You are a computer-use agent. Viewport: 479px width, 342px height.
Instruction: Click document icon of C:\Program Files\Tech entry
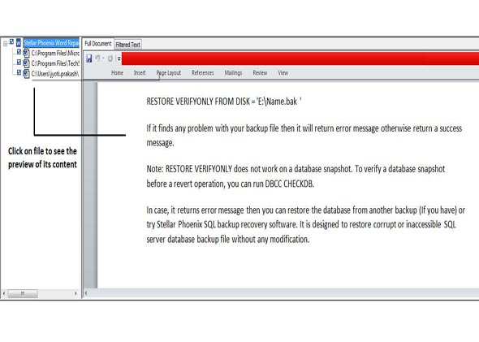26,63
